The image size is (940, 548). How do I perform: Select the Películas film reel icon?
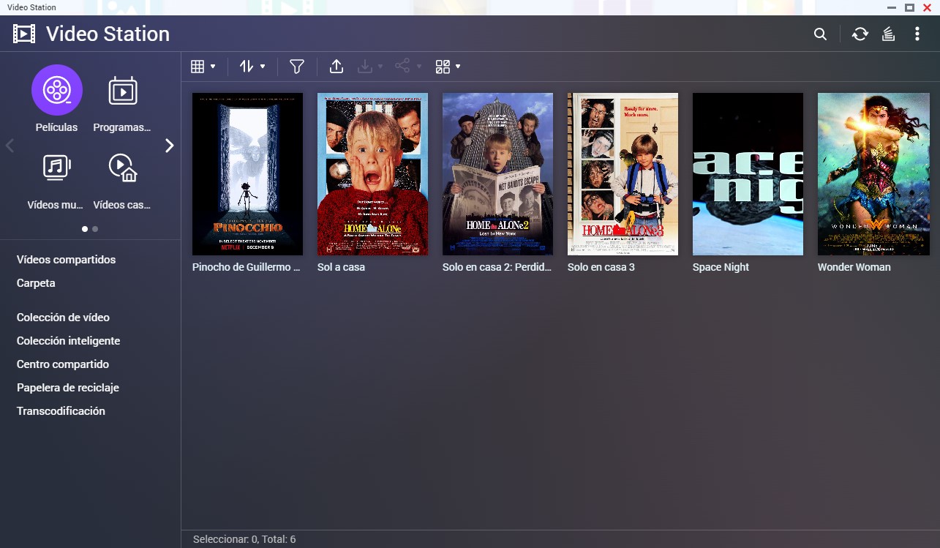(x=56, y=90)
